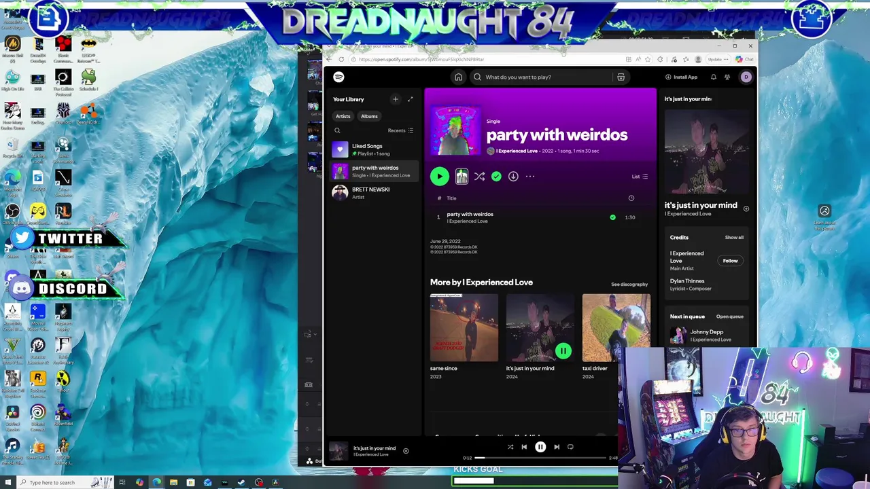This screenshot has width=870, height=489.
Task: Select the Artists filter chip
Action: coord(343,116)
